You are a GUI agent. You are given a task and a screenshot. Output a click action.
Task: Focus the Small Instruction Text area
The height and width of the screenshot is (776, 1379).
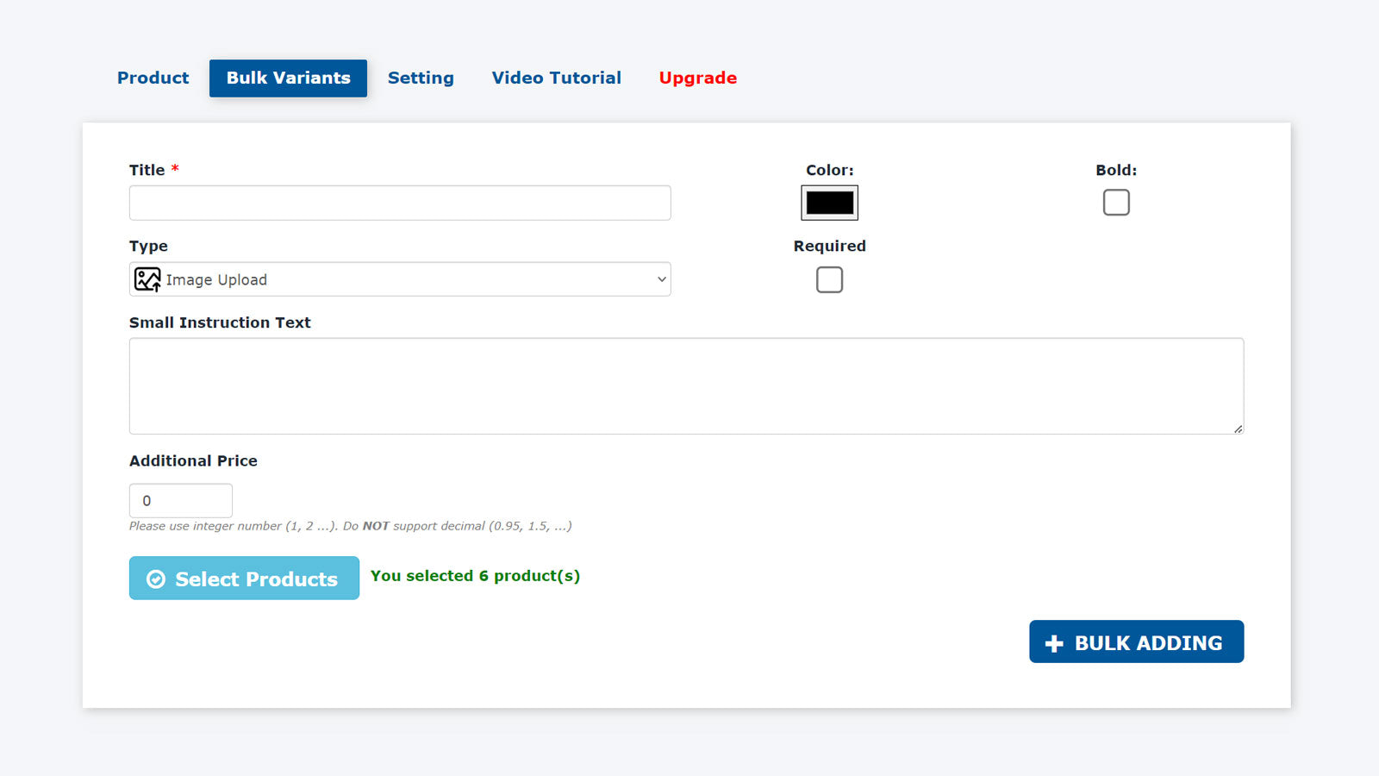pyautogui.click(x=686, y=385)
